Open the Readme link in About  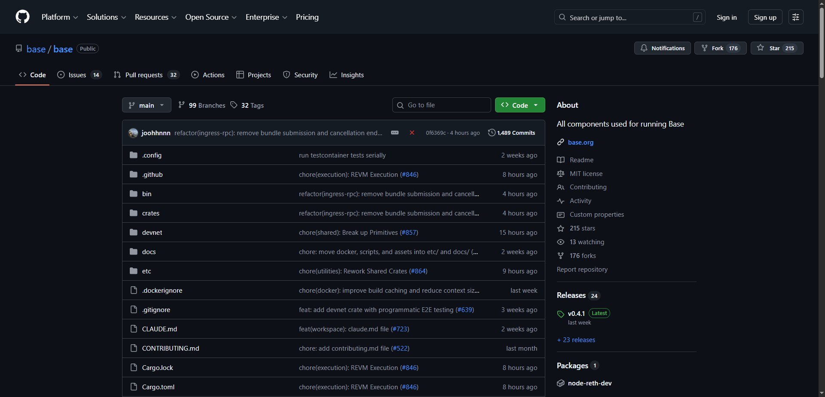(575, 160)
